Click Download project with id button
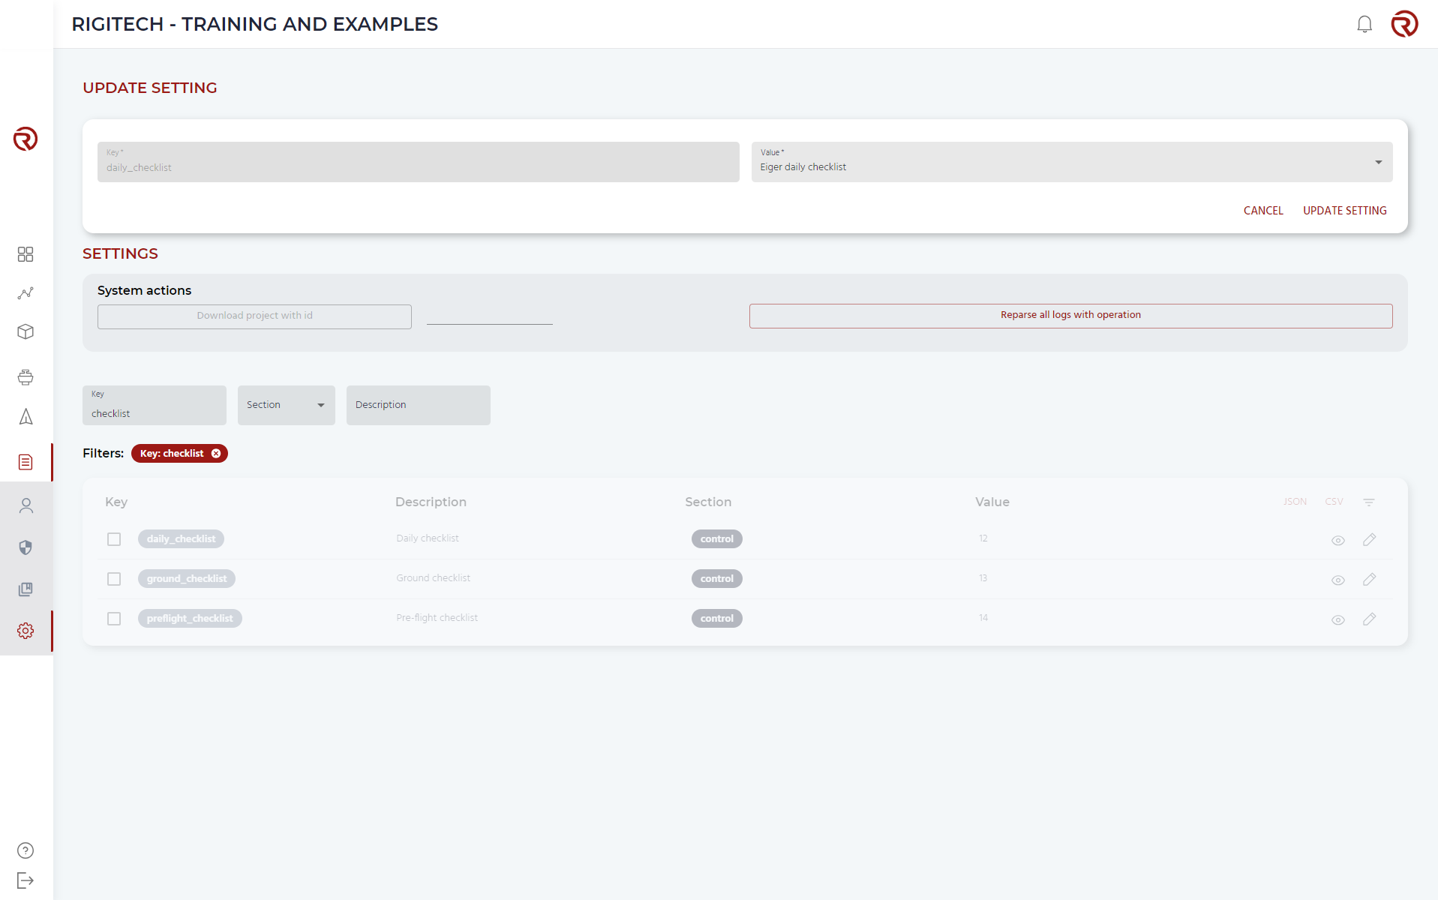Viewport: 1438px width, 900px height. (x=254, y=316)
